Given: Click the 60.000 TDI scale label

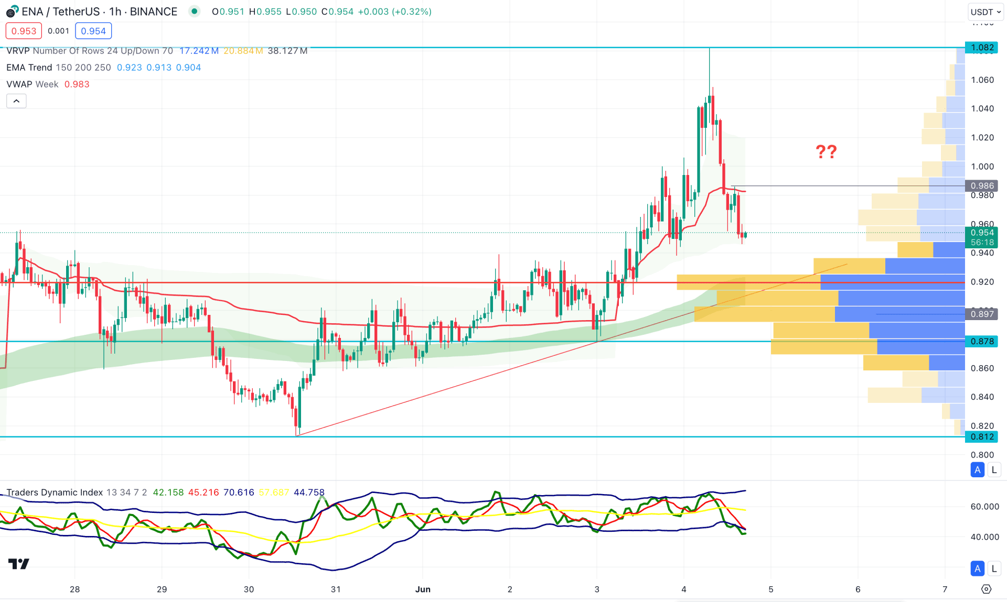Looking at the screenshot, I should [x=984, y=507].
